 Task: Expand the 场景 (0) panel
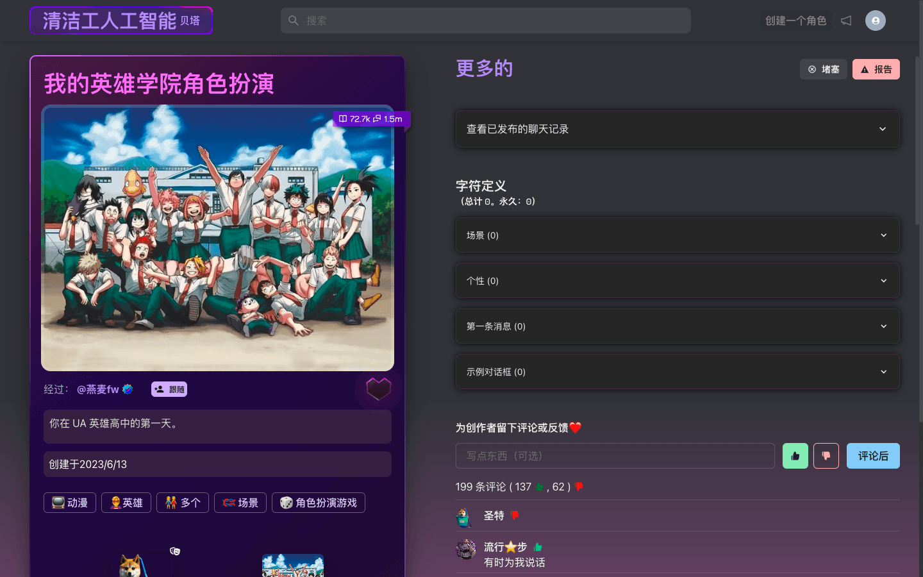[678, 235]
